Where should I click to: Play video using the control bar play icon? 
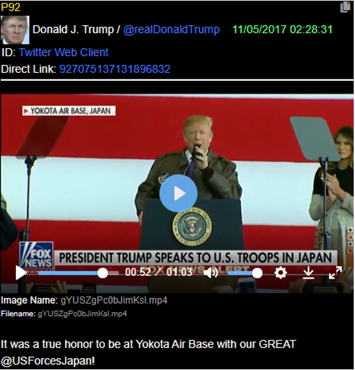[21, 273]
